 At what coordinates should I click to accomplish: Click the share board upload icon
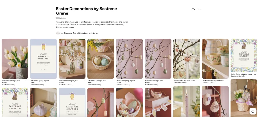click(x=193, y=9)
